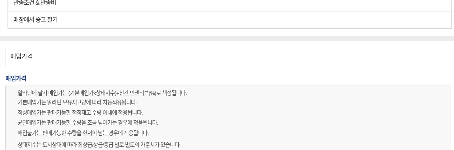Expand the 매입가격 collapsible header box
454x150 pixels.
(x=230, y=57)
